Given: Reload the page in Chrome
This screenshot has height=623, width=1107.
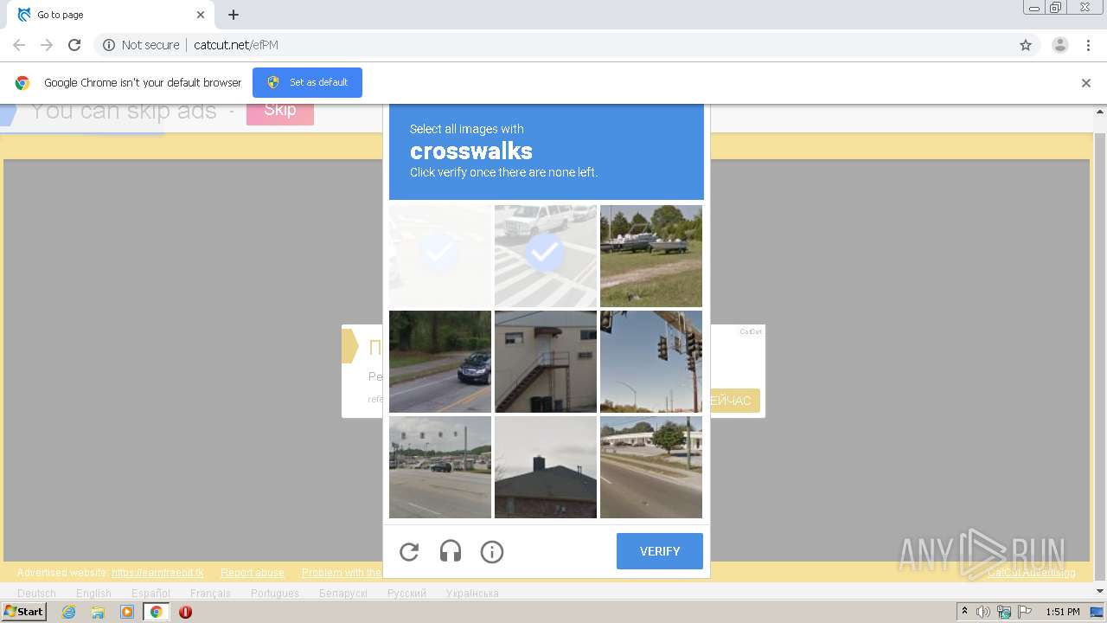Looking at the screenshot, I should [x=74, y=45].
